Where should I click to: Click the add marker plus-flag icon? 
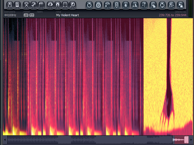144,5
